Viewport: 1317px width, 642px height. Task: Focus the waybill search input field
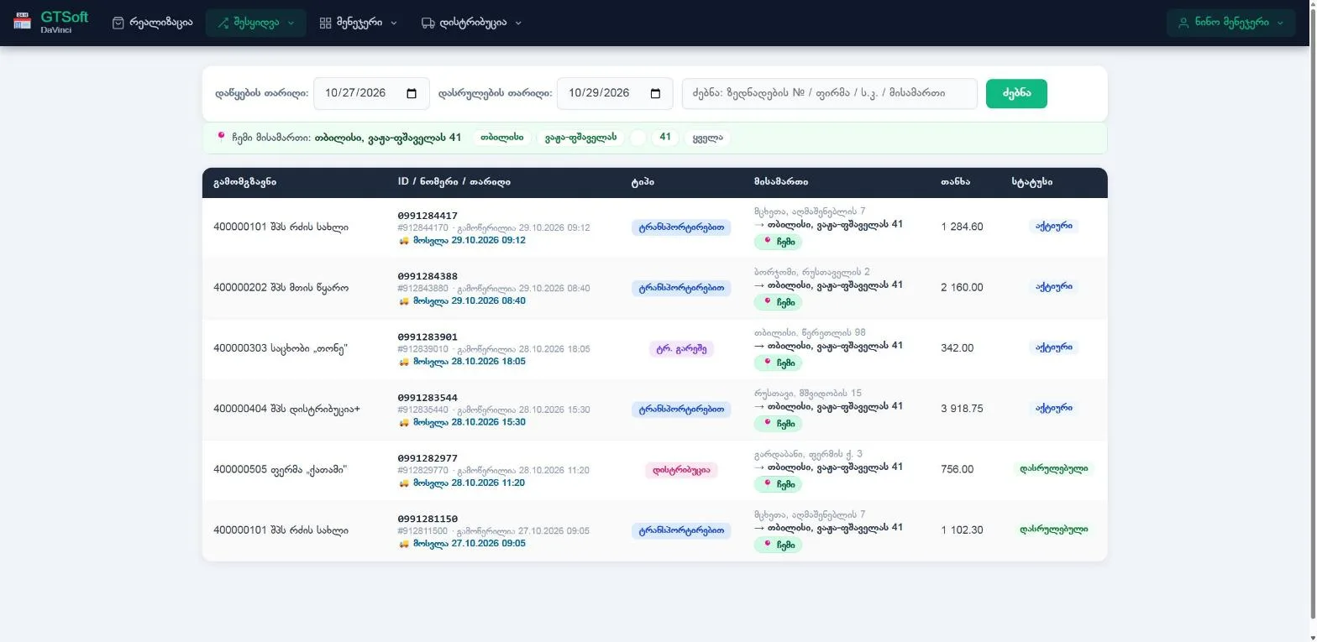click(x=829, y=93)
